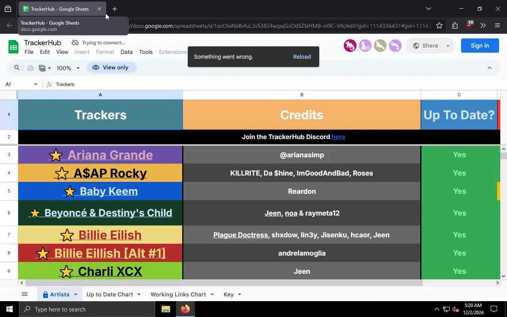Open a new browser tab

pyautogui.click(x=114, y=9)
